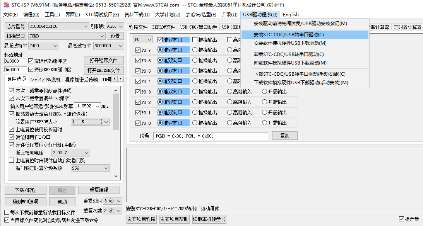Toggle the 提示音 checkbox
The image size is (423, 226).
click(x=401, y=219)
